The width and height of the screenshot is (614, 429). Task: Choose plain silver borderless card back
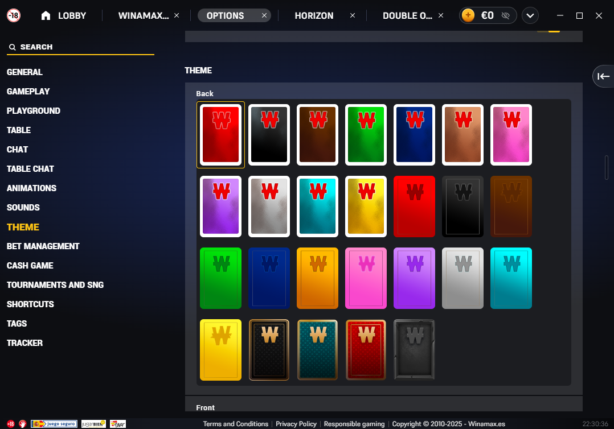pos(463,278)
